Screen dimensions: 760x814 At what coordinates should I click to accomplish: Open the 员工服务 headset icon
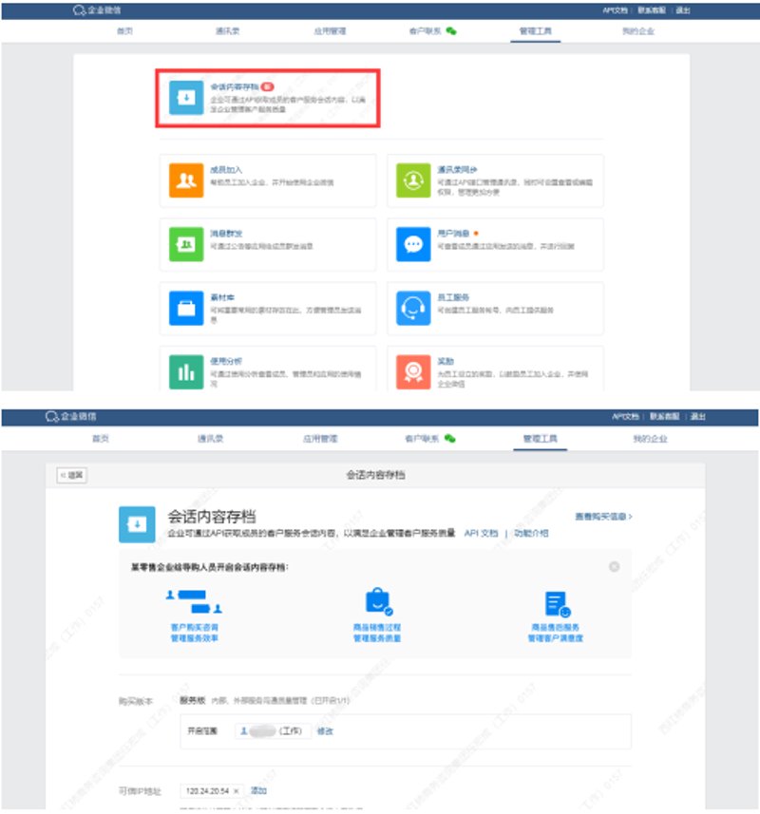pos(413,308)
